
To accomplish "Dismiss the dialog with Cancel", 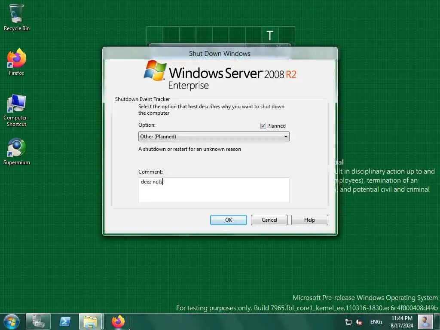I will 269,220.
